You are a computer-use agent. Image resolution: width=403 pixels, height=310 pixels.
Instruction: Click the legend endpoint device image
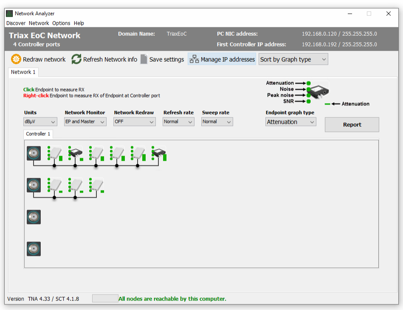(x=318, y=92)
